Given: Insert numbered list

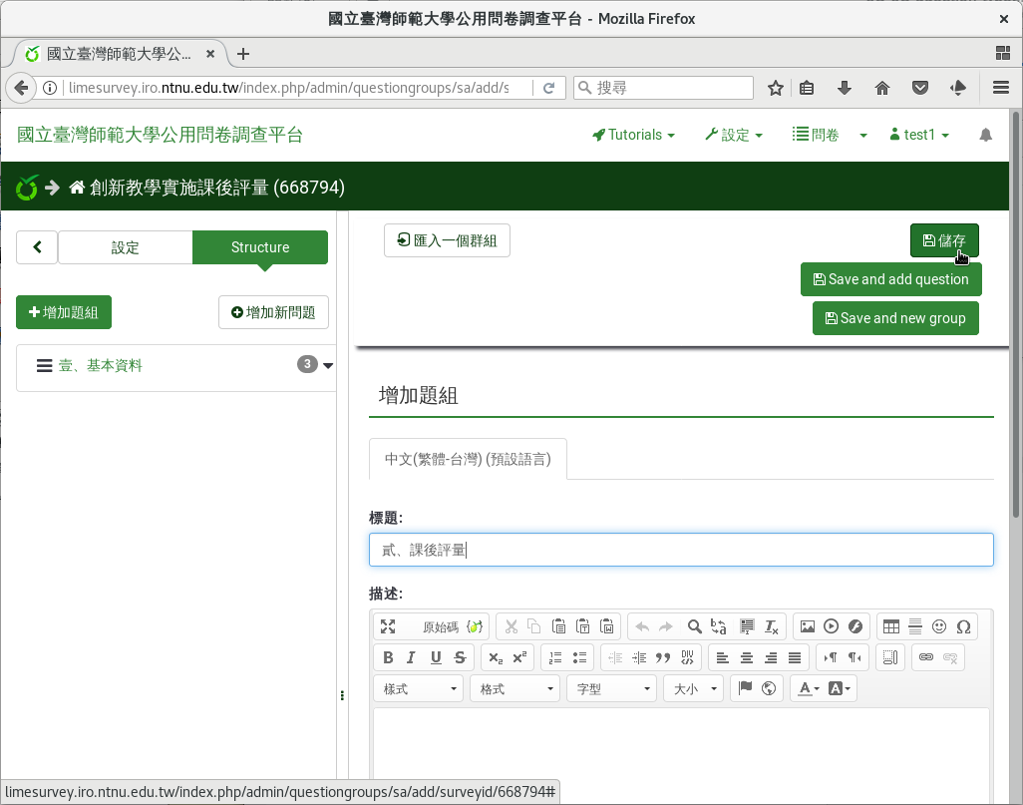Looking at the screenshot, I should 555,657.
